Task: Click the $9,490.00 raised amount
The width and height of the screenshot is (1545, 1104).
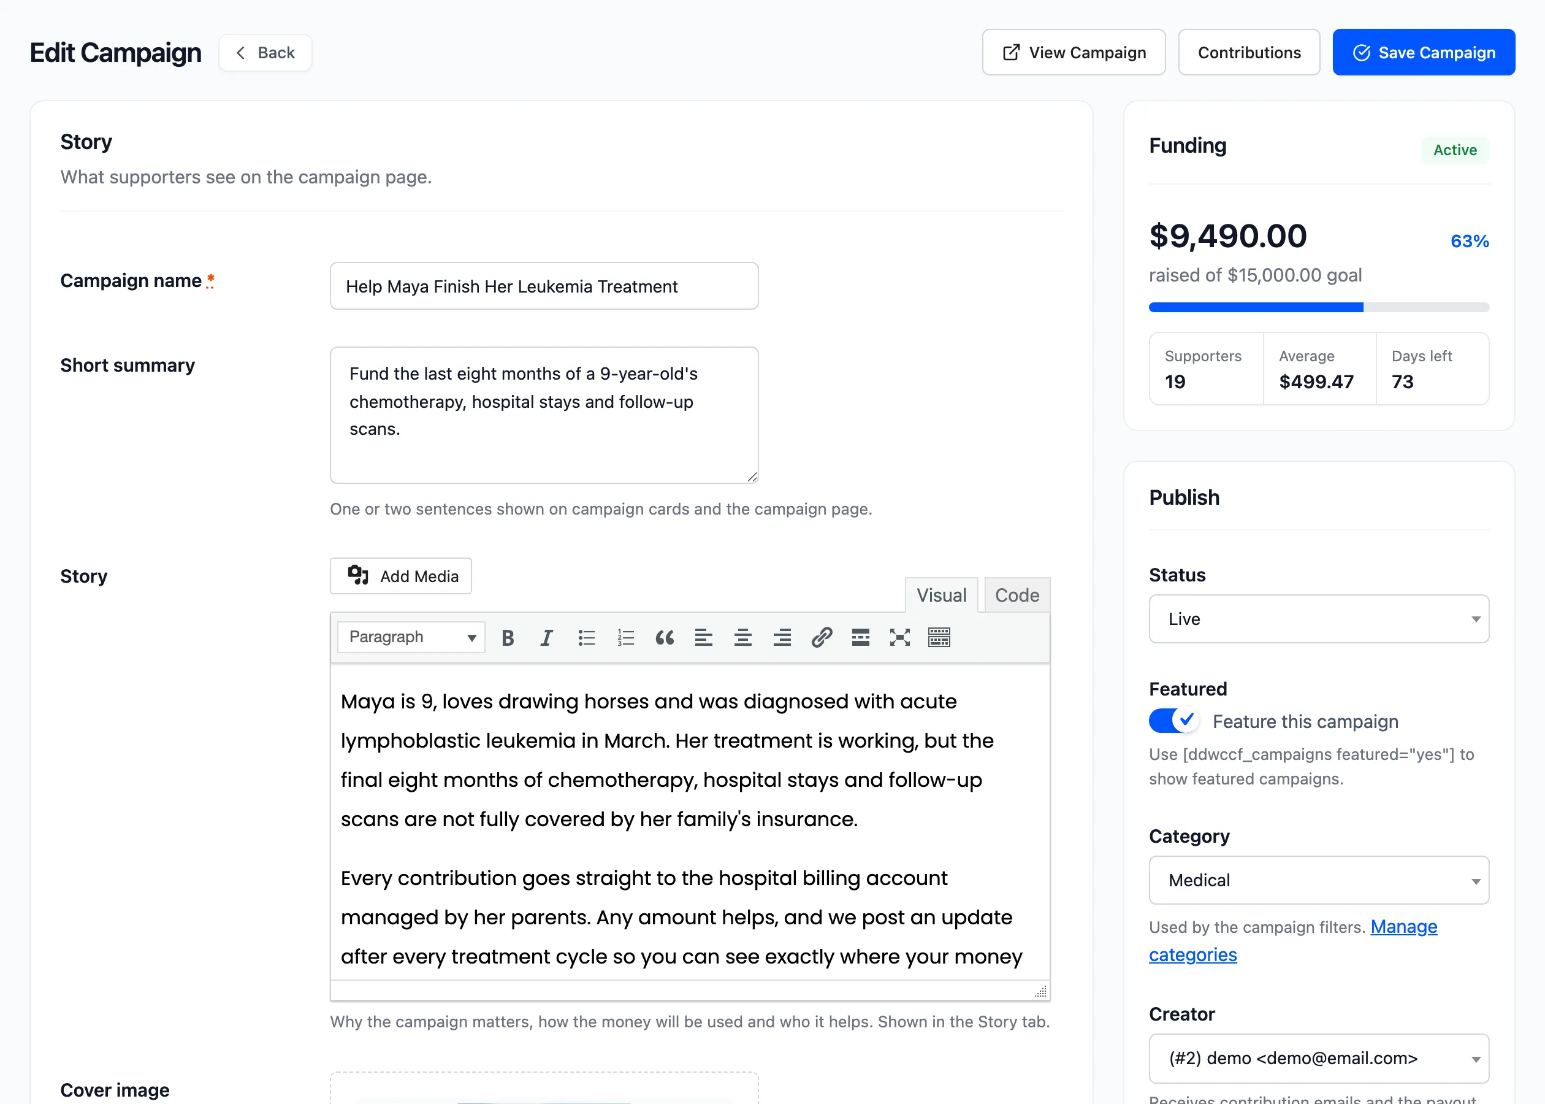Action: pos(1227,236)
